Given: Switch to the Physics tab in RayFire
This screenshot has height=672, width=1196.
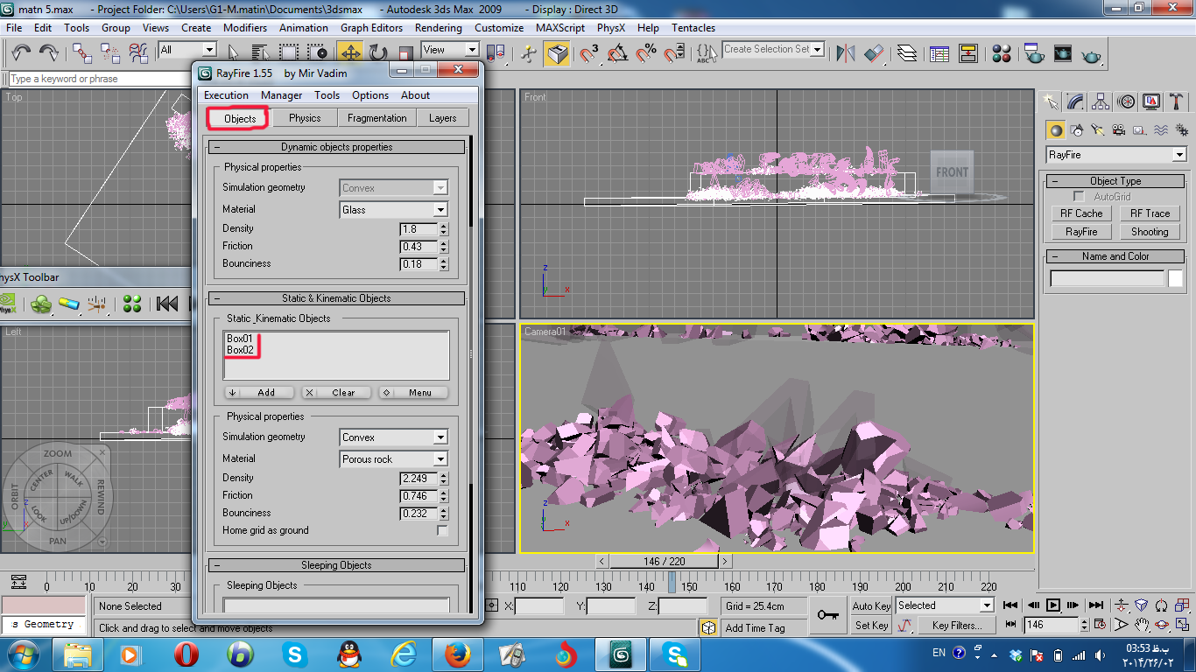Looking at the screenshot, I should [305, 118].
